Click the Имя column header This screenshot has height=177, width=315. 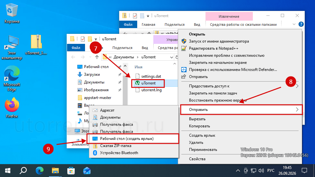(138, 67)
